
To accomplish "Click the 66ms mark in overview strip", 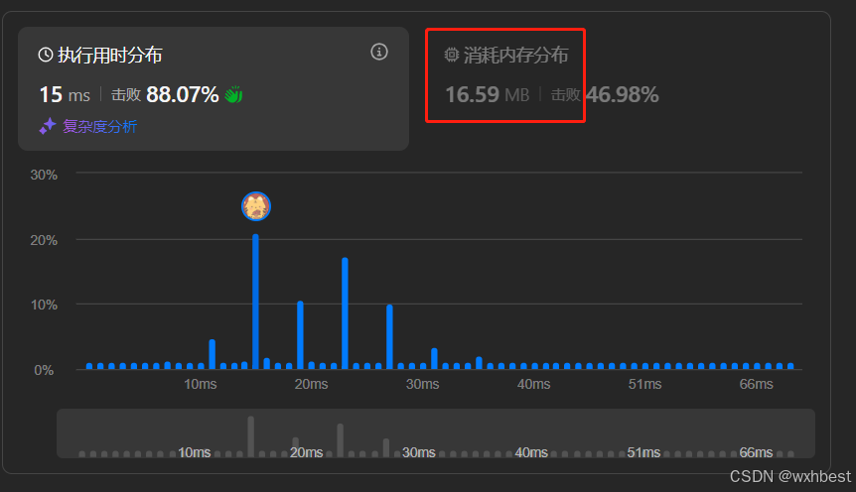I will click(x=756, y=452).
